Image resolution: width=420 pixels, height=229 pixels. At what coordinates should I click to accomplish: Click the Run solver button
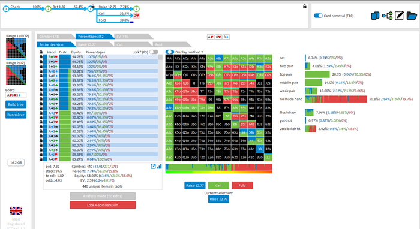click(16, 115)
